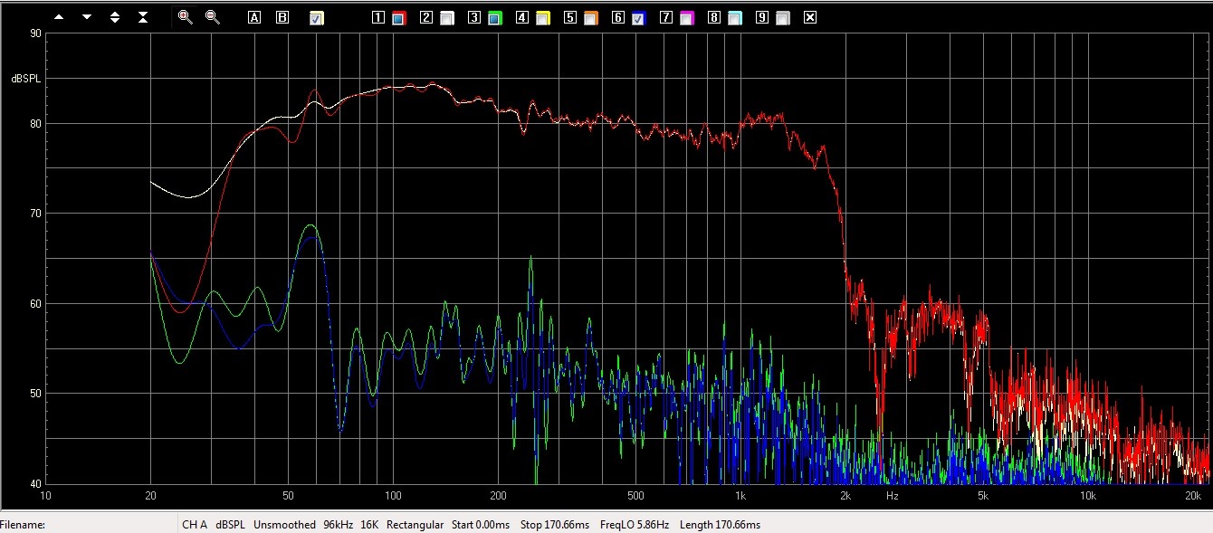1213x533 pixels.
Task: Click the Filename label in status bar
Action: click(x=23, y=525)
